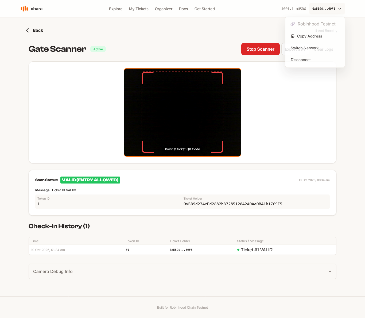The image size is (365, 318).
Task: Click the Back arrow icon
Action: tap(27, 30)
